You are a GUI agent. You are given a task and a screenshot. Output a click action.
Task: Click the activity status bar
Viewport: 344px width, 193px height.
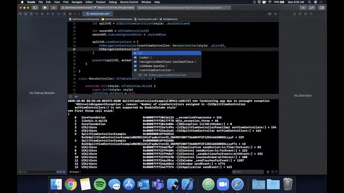tap(184, 8)
